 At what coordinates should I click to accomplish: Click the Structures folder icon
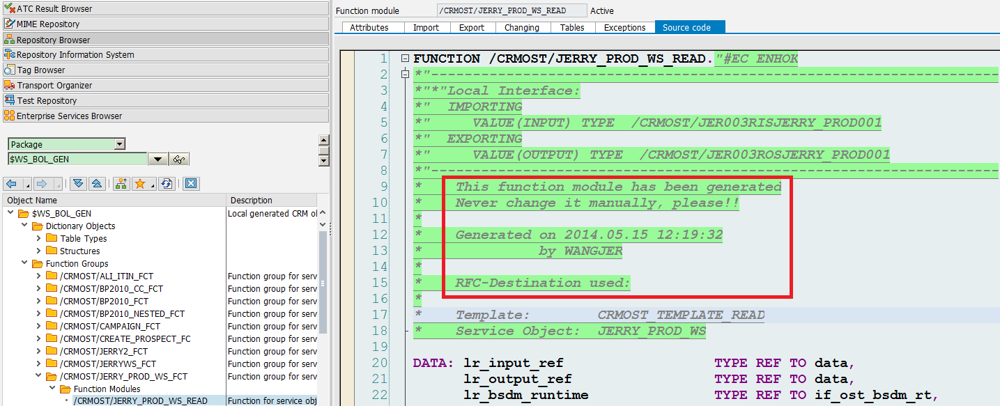pyautogui.click(x=52, y=251)
